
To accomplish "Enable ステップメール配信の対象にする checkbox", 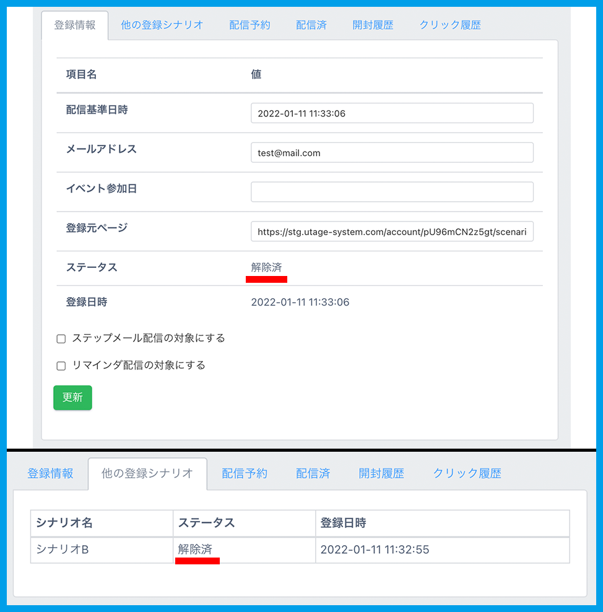I will 61,338.
